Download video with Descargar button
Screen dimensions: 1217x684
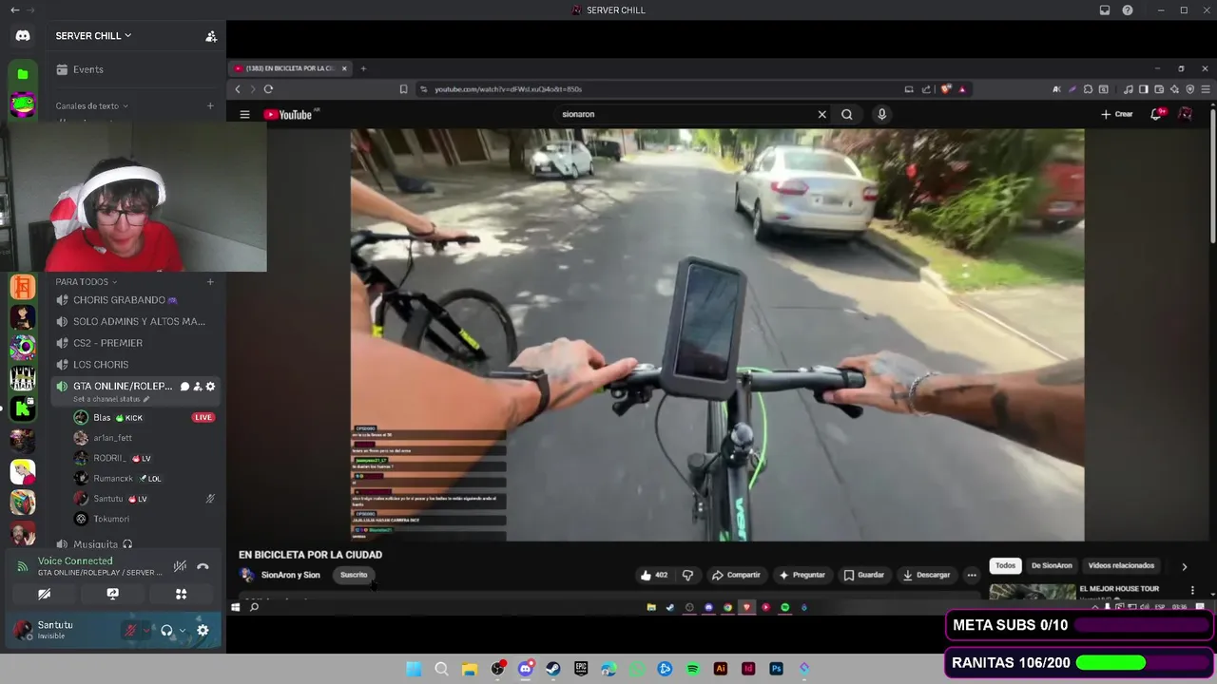pyautogui.click(x=926, y=575)
